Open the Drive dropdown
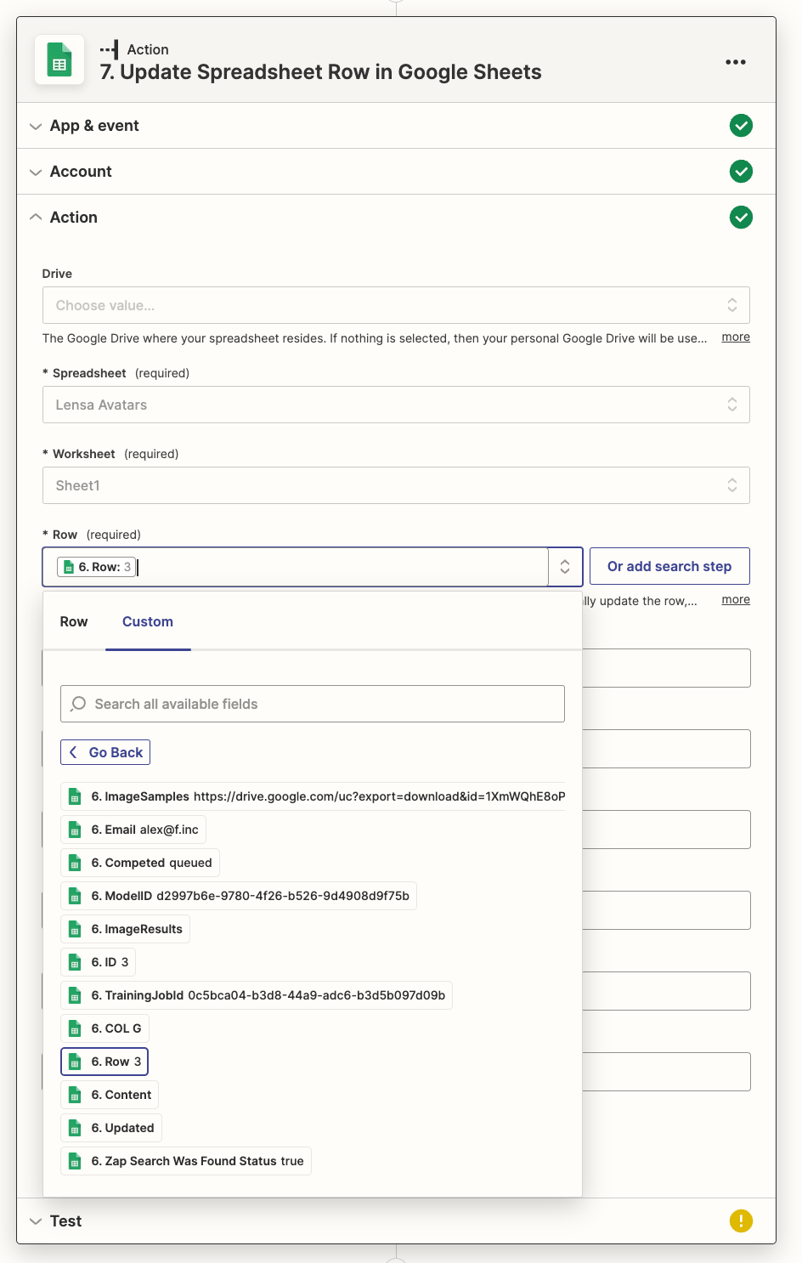This screenshot has height=1263, width=802. pos(396,305)
